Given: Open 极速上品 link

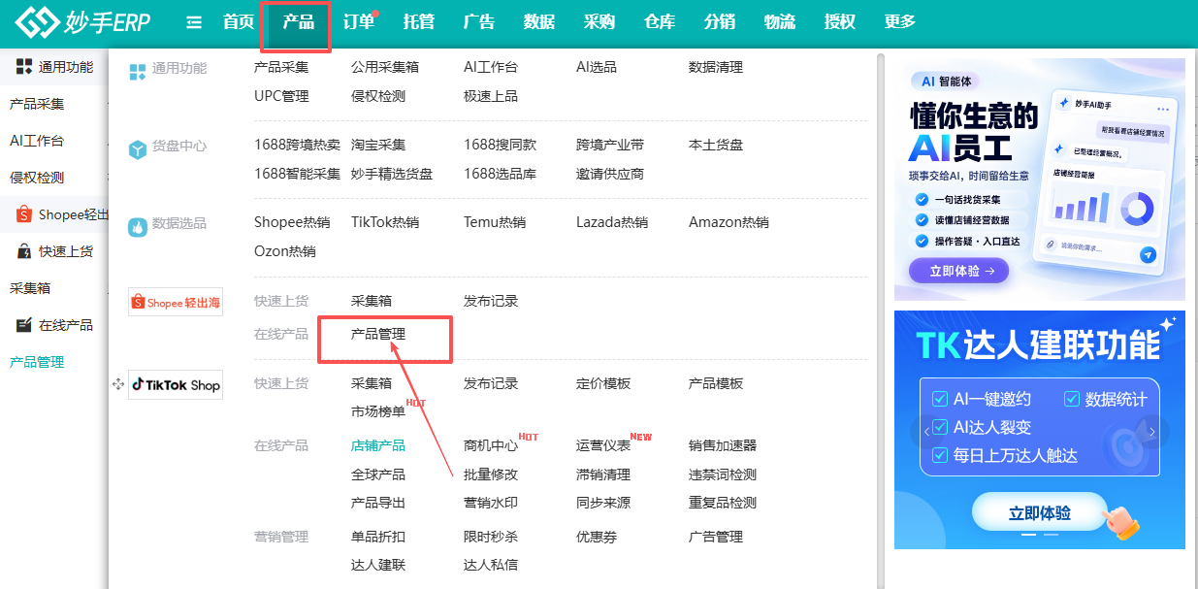Looking at the screenshot, I should (491, 96).
